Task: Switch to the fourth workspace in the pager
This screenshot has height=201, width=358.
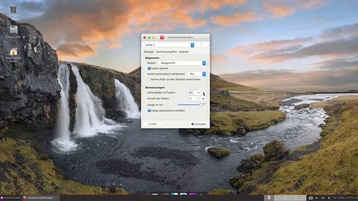Action: click(301, 198)
